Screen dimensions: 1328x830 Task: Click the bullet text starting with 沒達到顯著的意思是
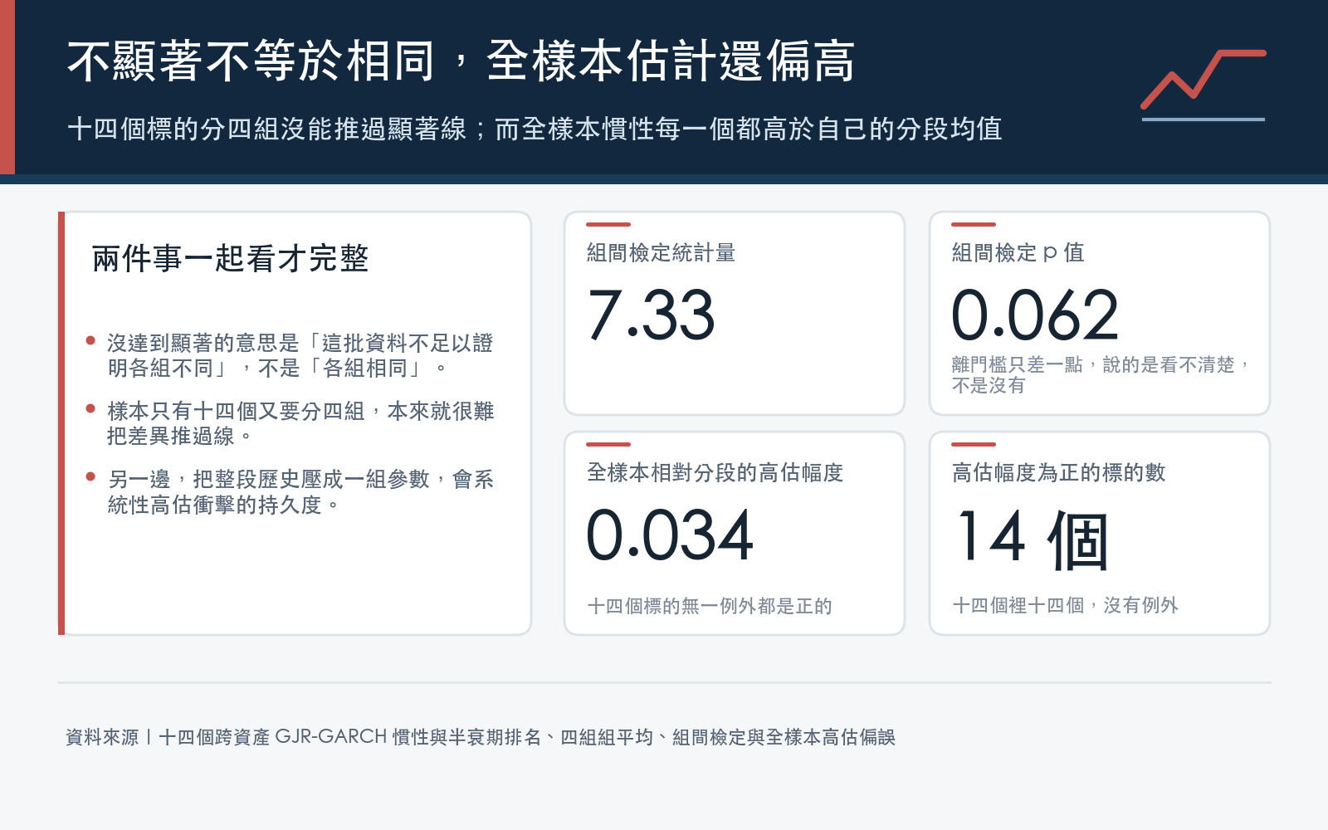pyautogui.click(x=300, y=355)
